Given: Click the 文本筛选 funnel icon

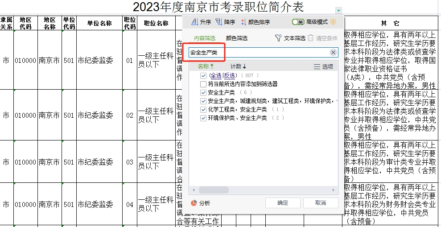Looking at the screenshot, I should click(278, 38).
